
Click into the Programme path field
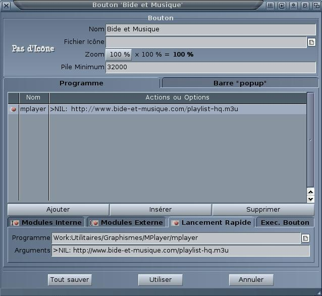coord(176,238)
